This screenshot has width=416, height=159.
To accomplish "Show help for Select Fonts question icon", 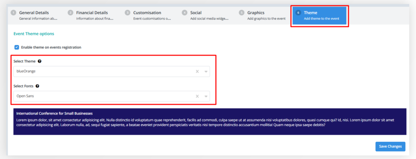I will (37, 86).
